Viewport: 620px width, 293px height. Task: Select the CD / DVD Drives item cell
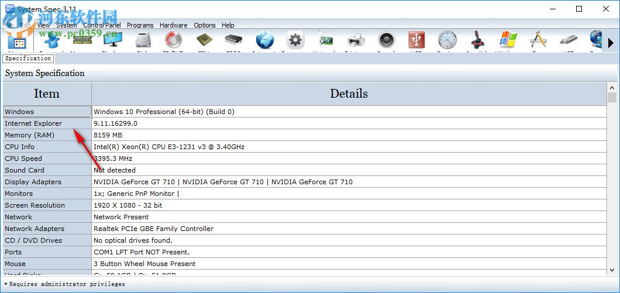47,240
